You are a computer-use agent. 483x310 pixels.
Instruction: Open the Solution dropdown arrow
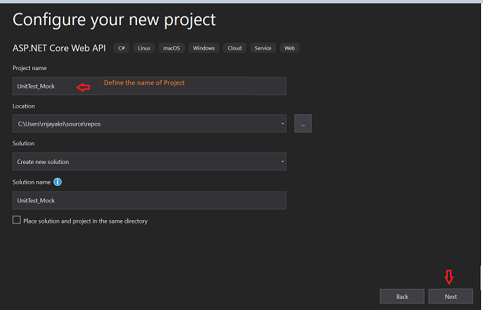pos(282,162)
